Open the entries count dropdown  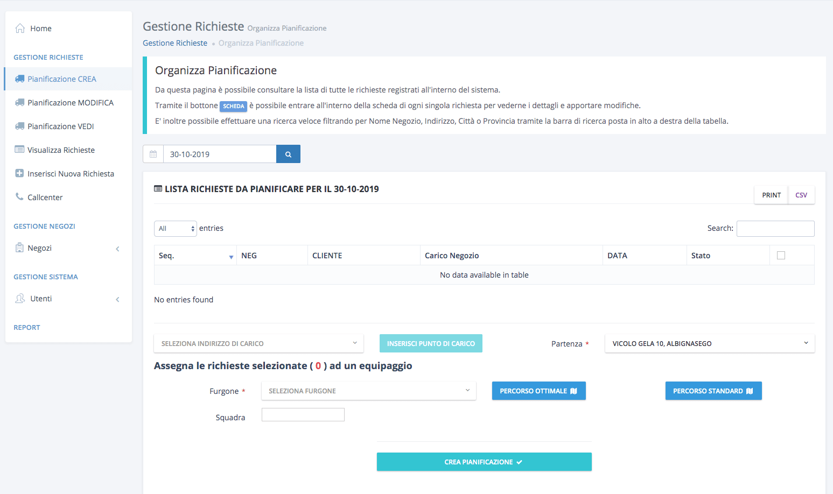pos(176,229)
